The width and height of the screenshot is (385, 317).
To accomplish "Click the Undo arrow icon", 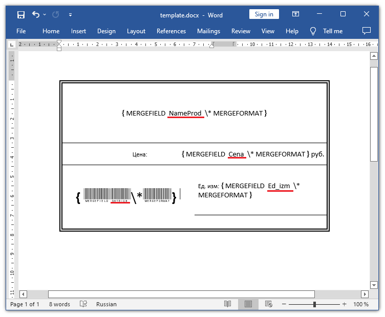I will coord(35,14).
